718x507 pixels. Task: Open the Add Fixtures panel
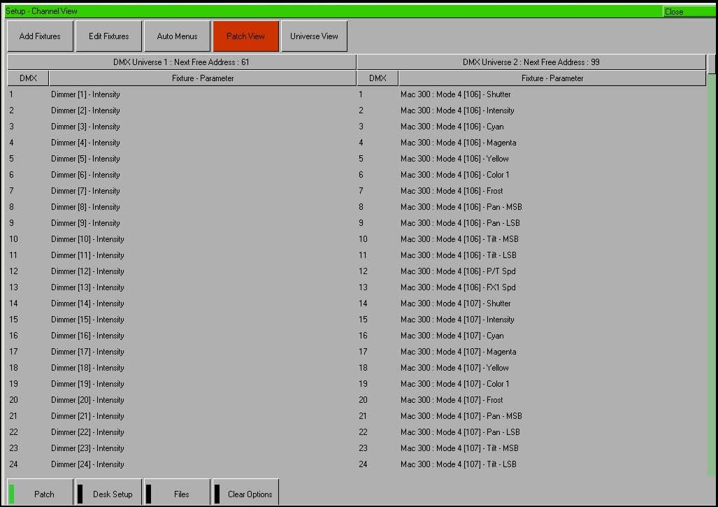pos(40,36)
